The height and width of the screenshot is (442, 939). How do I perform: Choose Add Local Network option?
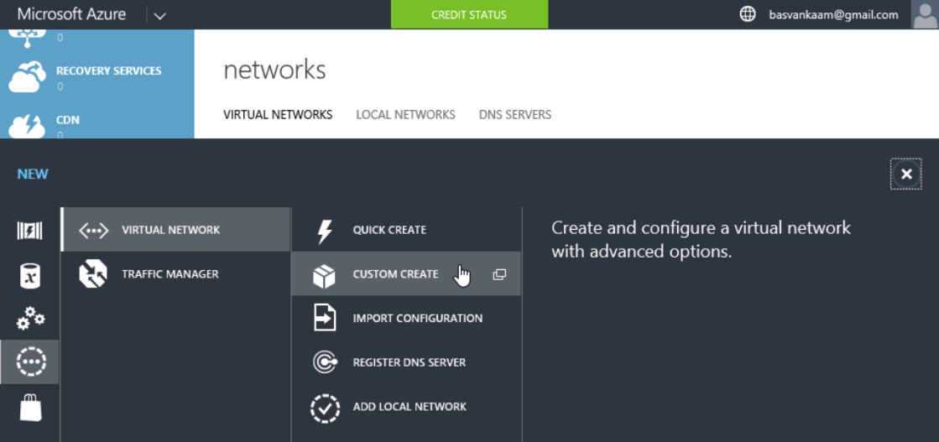(x=406, y=407)
